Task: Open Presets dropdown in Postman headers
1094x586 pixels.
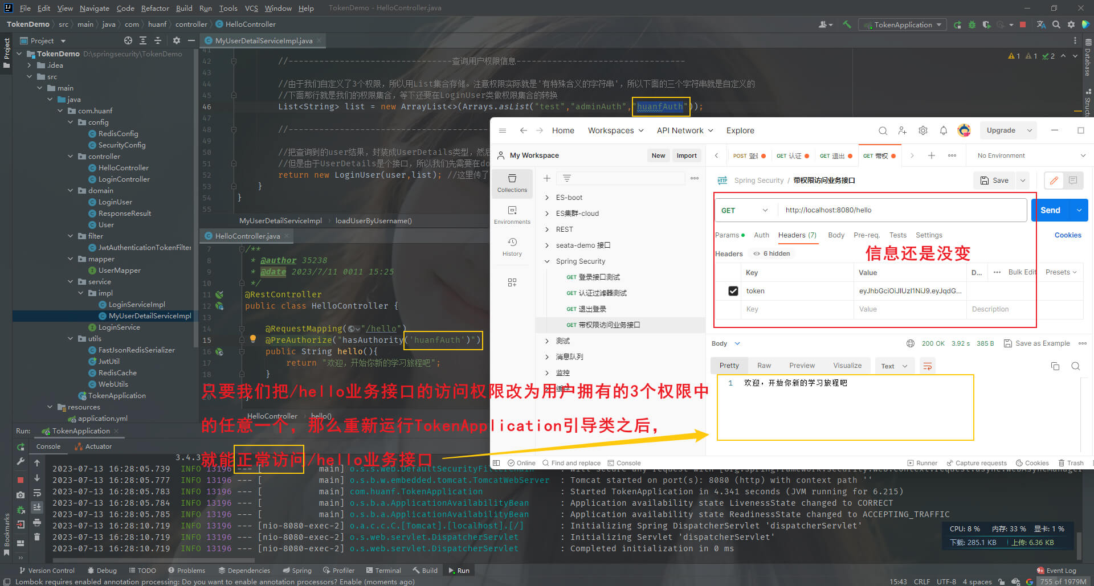Action: coord(1061,272)
